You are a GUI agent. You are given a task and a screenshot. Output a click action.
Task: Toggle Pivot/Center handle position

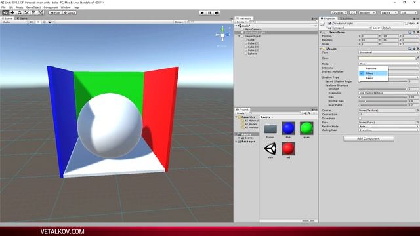pyautogui.click(x=55, y=13)
